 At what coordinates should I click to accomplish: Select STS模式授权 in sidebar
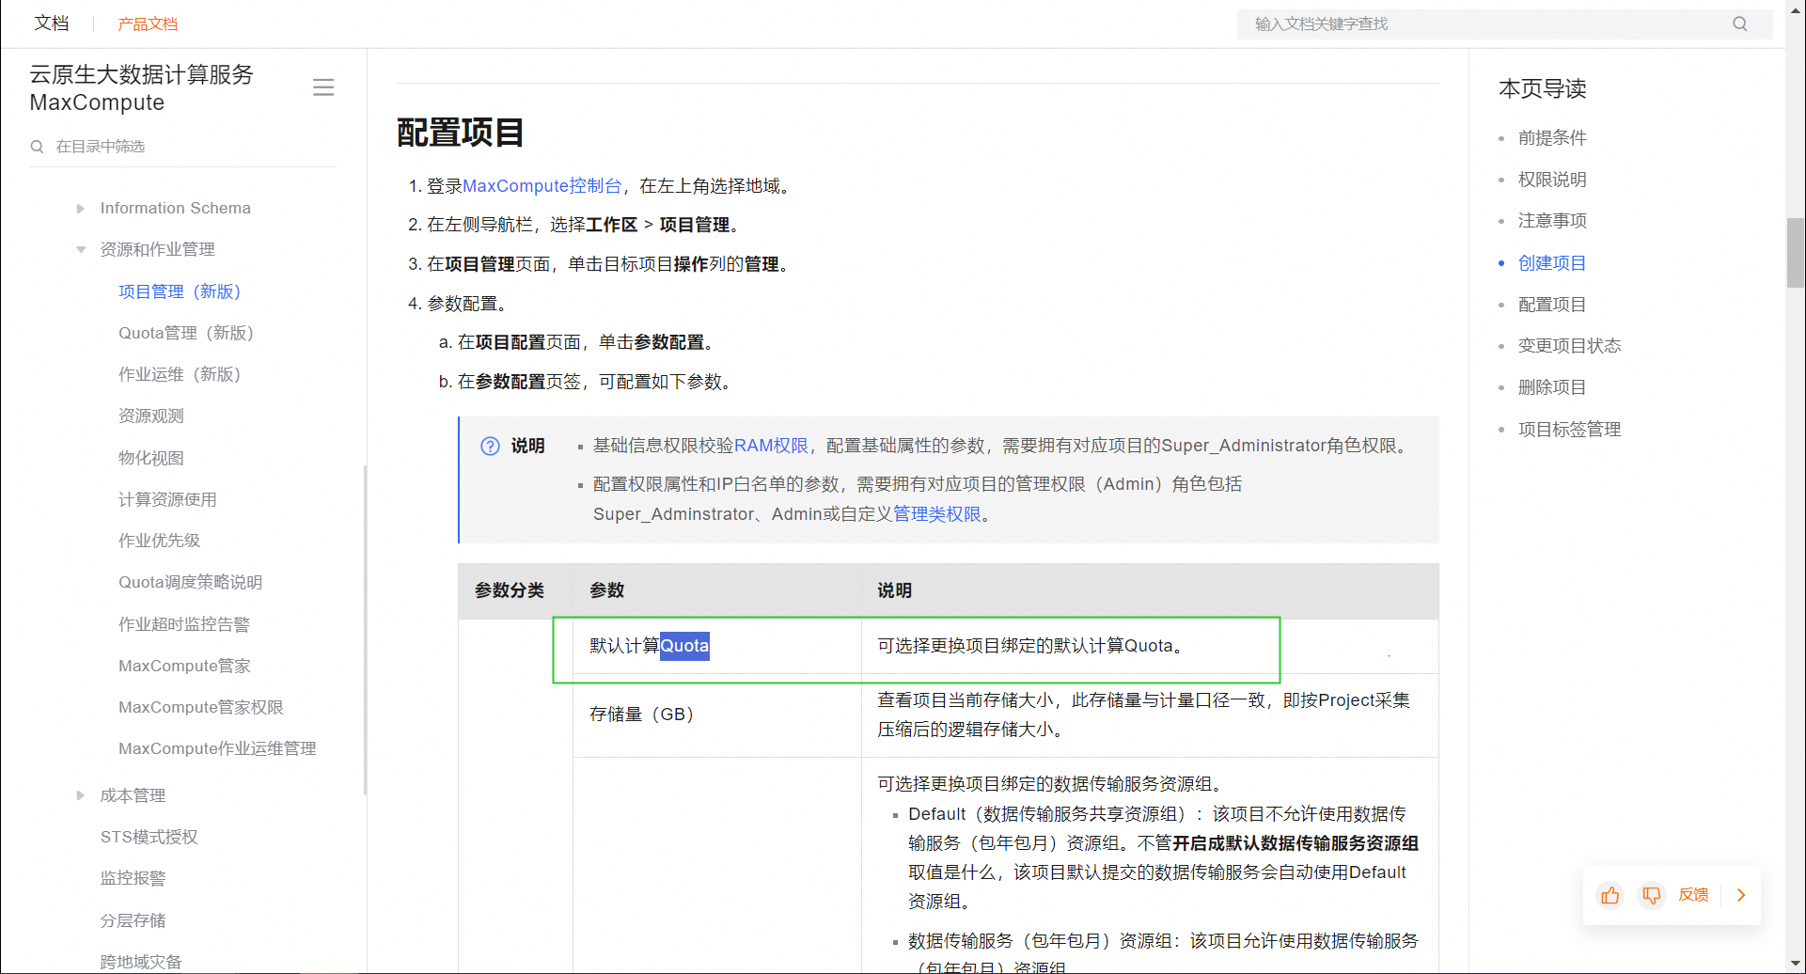pos(149,837)
